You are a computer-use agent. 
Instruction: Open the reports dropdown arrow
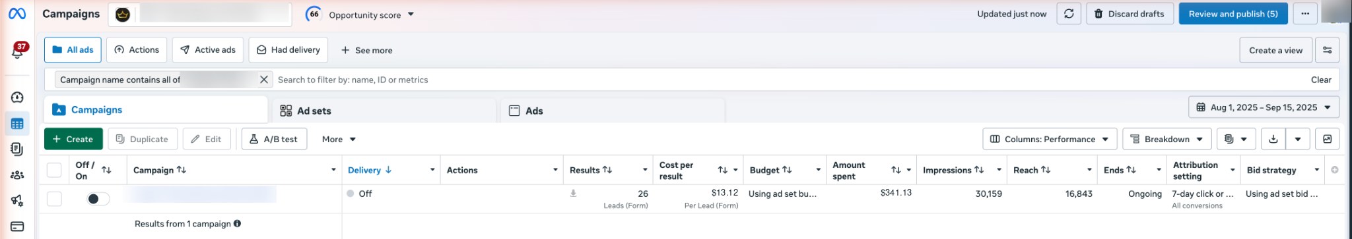pyautogui.click(x=1244, y=139)
